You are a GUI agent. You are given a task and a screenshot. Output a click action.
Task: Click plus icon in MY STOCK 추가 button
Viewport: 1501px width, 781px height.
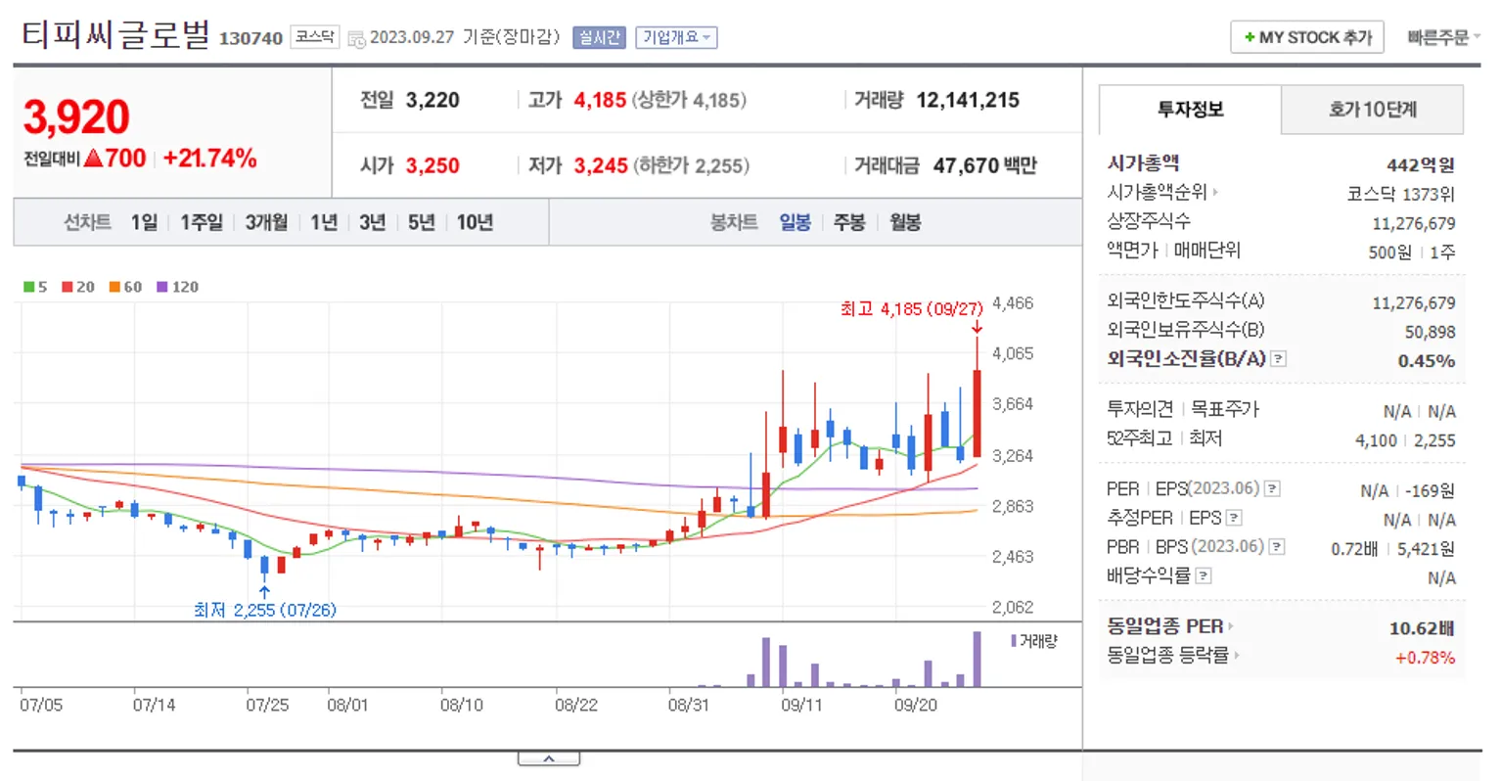1250,38
